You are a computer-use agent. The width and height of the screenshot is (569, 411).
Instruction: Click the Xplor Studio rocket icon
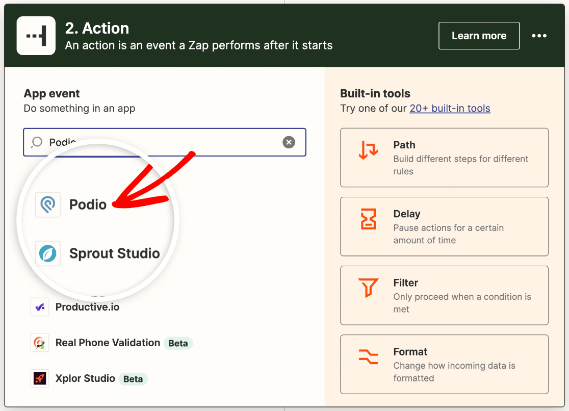pyautogui.click(x=40, y=379)
